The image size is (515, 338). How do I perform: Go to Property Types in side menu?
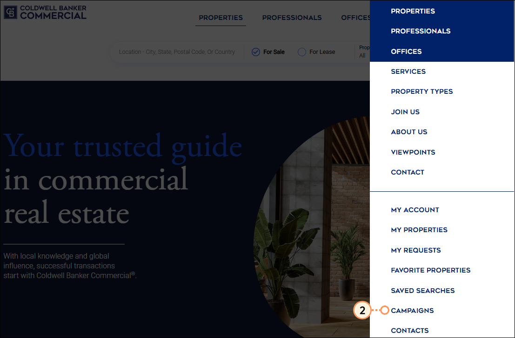[x=421, y=91]
